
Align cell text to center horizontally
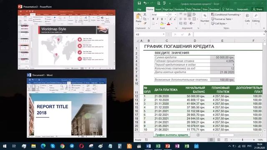185,19
